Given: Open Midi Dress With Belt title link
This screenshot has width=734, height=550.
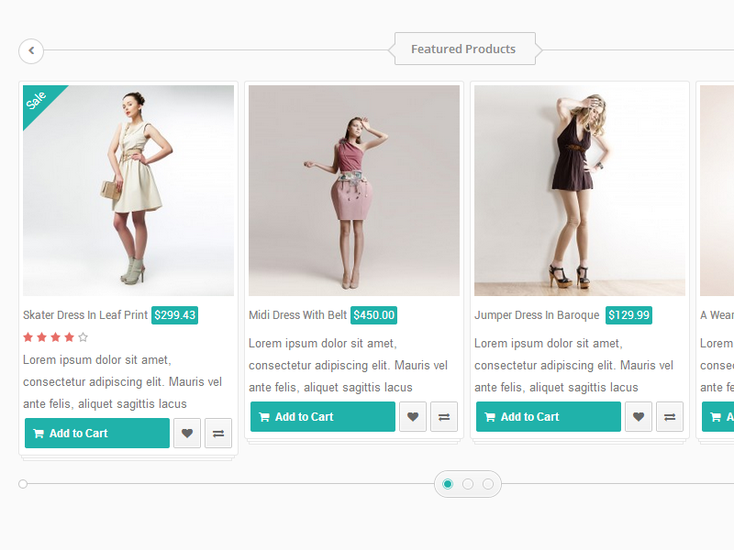Looking at the screenshot, I should tap(297, 315).
